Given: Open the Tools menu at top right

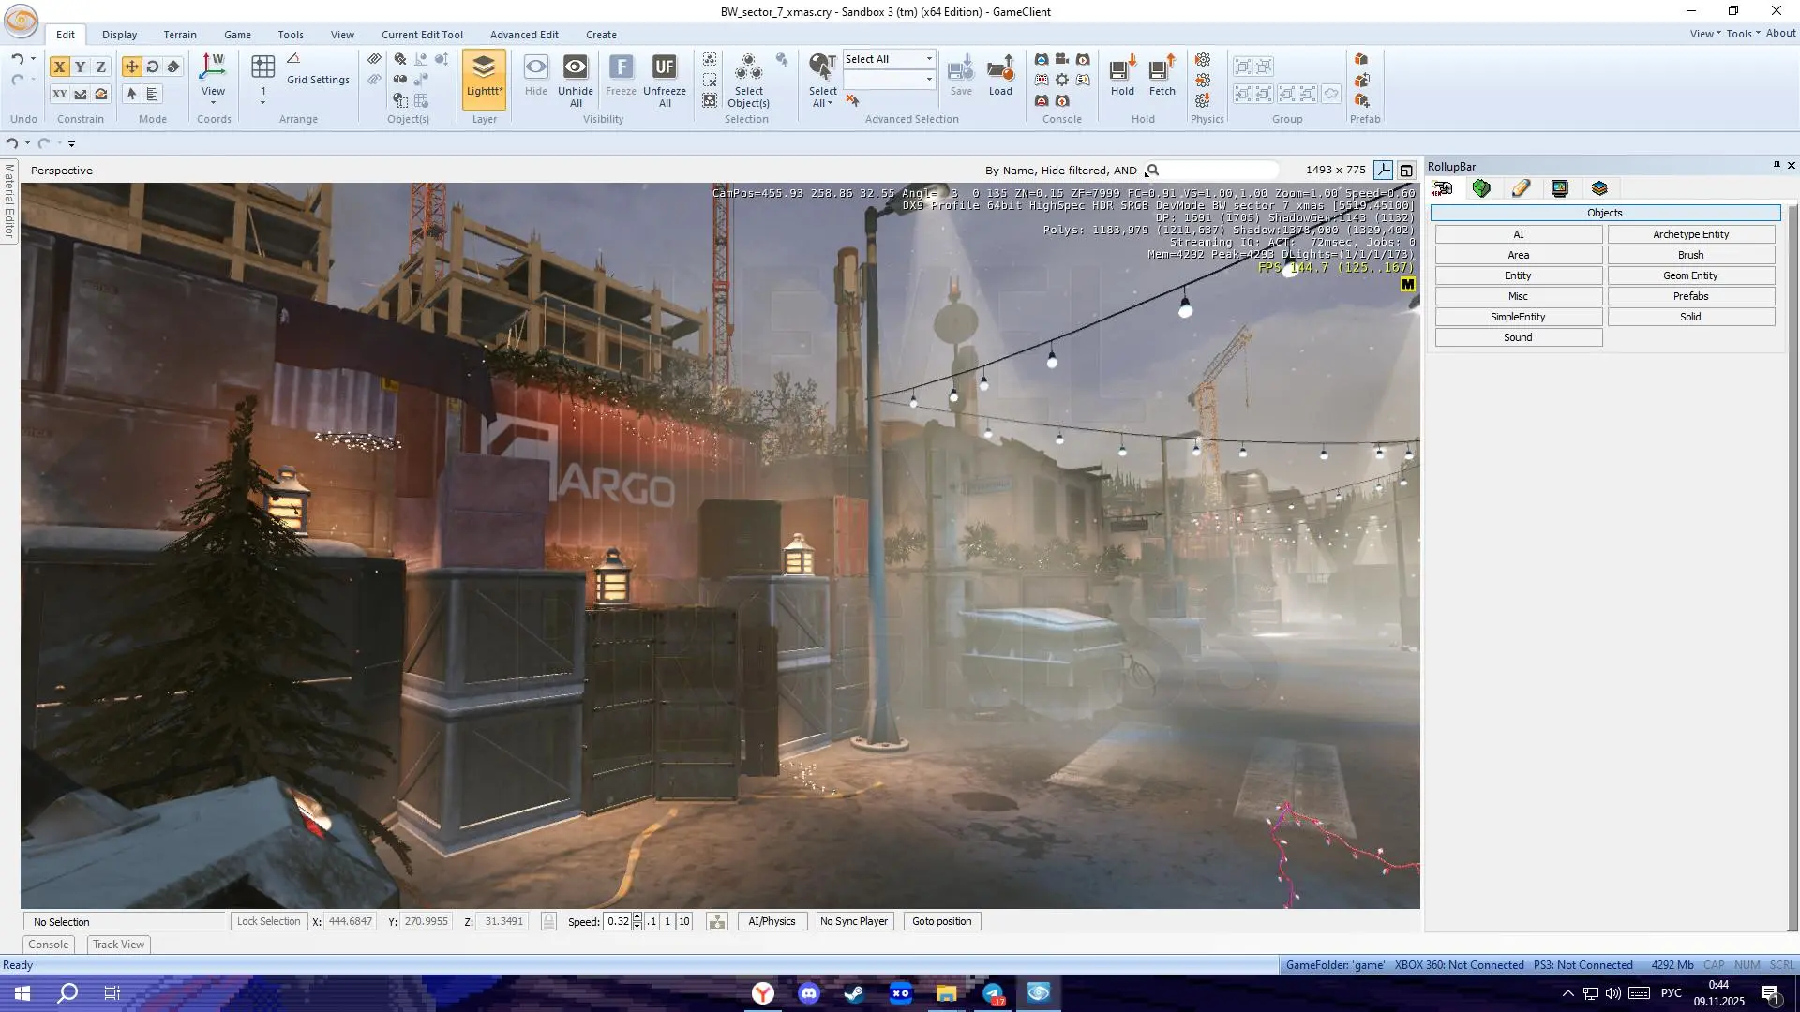Looking at the screenshot, I should pos(1743,34).
